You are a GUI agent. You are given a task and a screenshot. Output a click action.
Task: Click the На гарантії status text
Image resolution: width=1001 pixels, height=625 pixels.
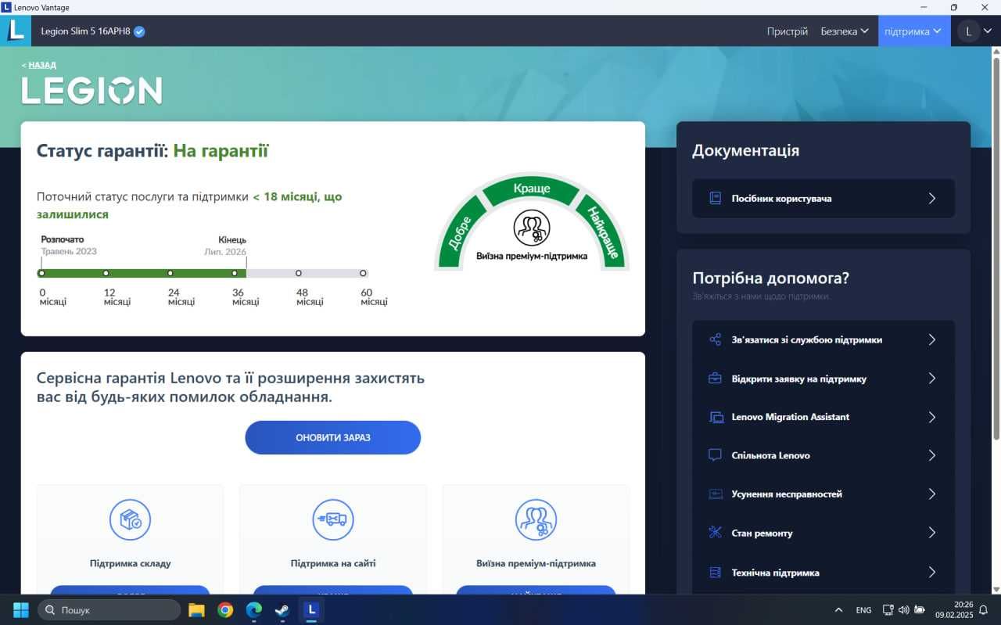[x=221, y=151]
